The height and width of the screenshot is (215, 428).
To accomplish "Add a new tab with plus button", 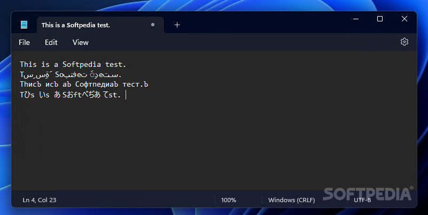I will [177, 25].
